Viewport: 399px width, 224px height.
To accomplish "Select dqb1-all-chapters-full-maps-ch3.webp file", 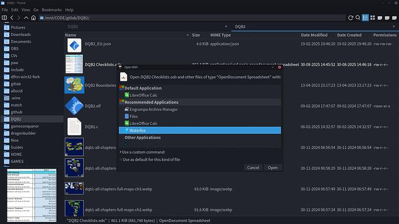I will pyautogui.click(x=119, y=189).
